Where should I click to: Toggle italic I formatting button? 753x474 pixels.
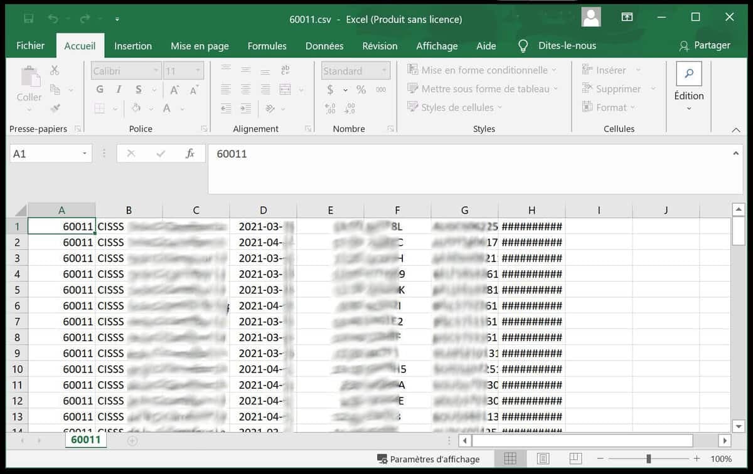click(119, 90)
